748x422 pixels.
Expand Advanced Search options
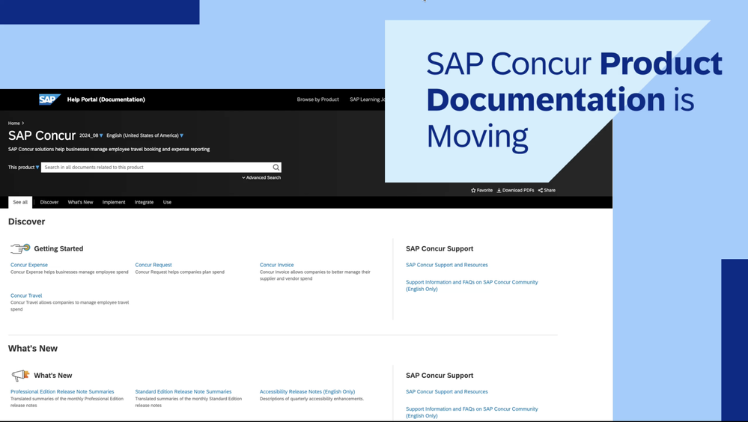(x=261, y=177)
